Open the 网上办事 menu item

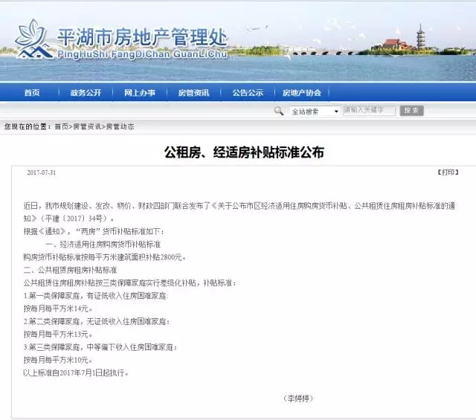click(x=139, y=93)
